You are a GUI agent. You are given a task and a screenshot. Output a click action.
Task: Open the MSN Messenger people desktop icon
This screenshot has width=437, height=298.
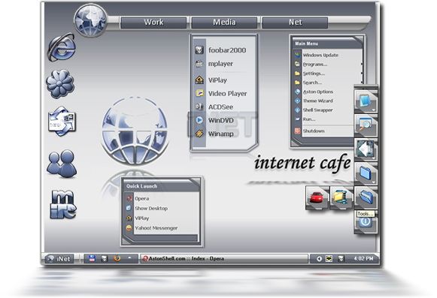(x=62, y=164)
